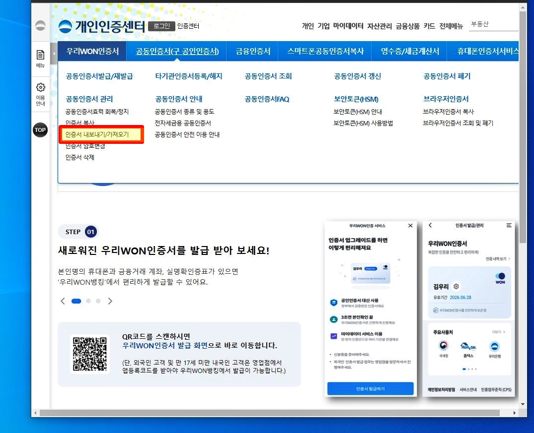The height and width of the screenshot is (433, 534).
Task: Open the 자산관리 top menu
Action: (x=380, y=26)
